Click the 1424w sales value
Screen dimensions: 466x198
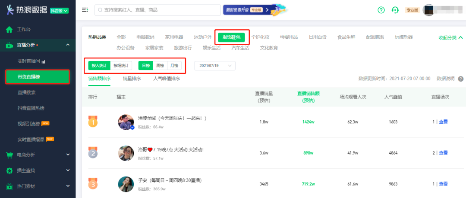point(309,122)
